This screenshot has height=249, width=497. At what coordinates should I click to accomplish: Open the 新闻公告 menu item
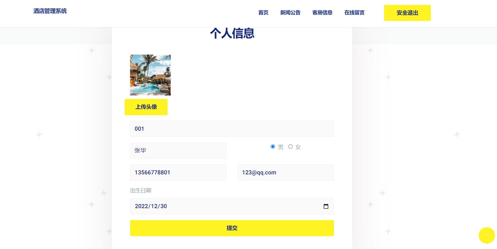pos(290,13)
